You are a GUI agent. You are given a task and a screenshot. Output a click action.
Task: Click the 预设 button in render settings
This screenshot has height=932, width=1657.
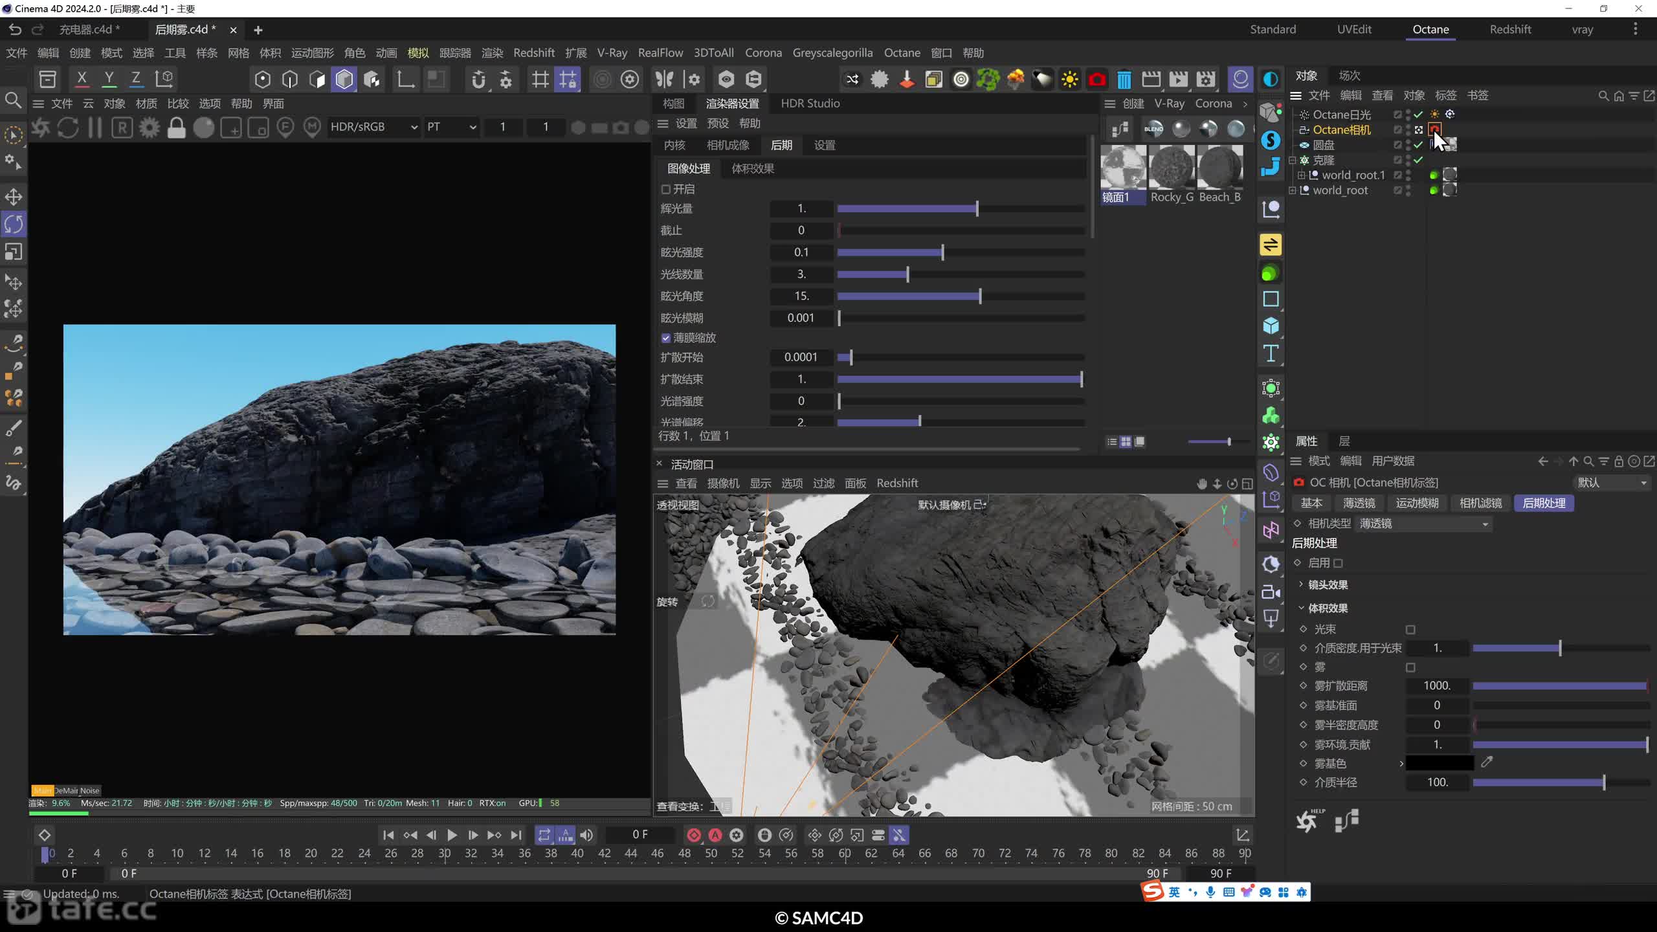pyautogui.click(x=718, y=123)
